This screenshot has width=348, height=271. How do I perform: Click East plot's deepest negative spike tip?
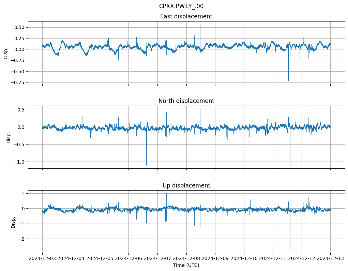coord(288,80)
